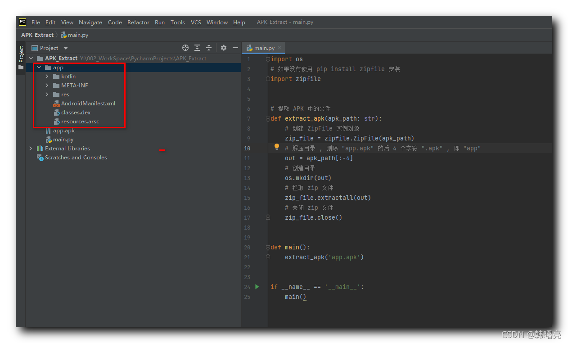The image size is (568, 343).
Task: Click the folder icon below the Project side tab
Action: tap(21, 68)
